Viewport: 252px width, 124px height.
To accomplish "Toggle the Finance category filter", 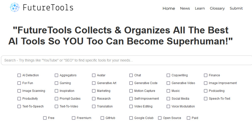I will click(x=206, y=75).
